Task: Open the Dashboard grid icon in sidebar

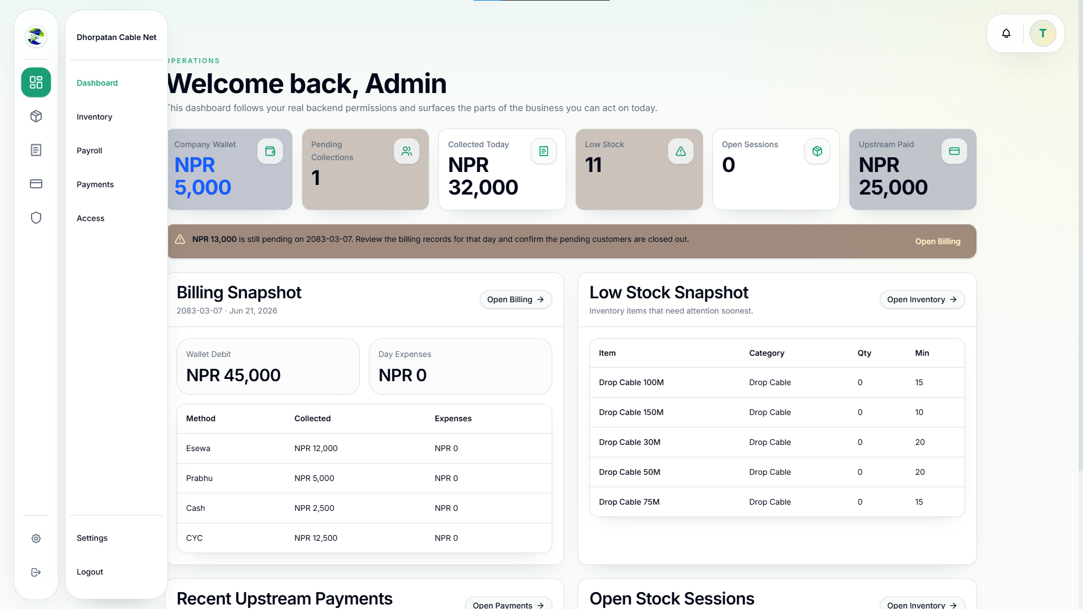Action: coord(36,82)
